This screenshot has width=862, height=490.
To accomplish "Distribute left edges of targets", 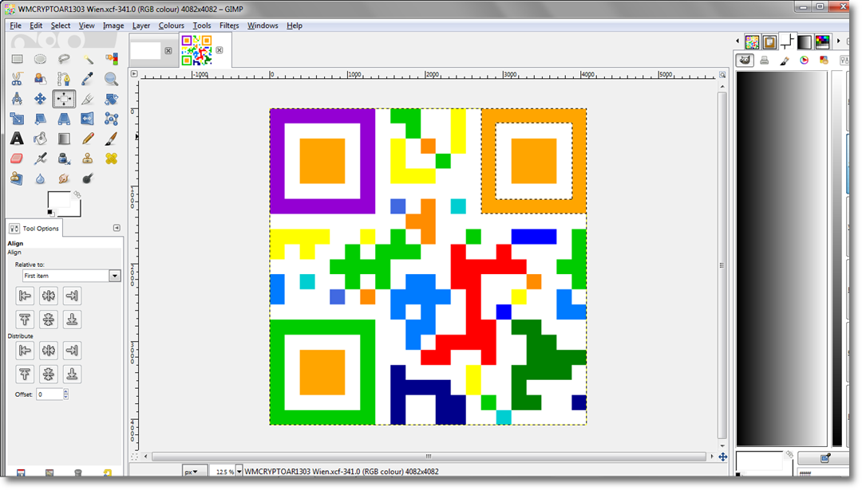I will pos(25,350).
